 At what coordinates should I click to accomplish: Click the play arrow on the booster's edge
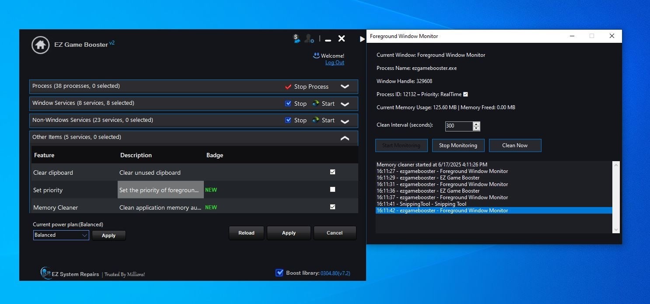pyautogui.click(x=362, y=39)
